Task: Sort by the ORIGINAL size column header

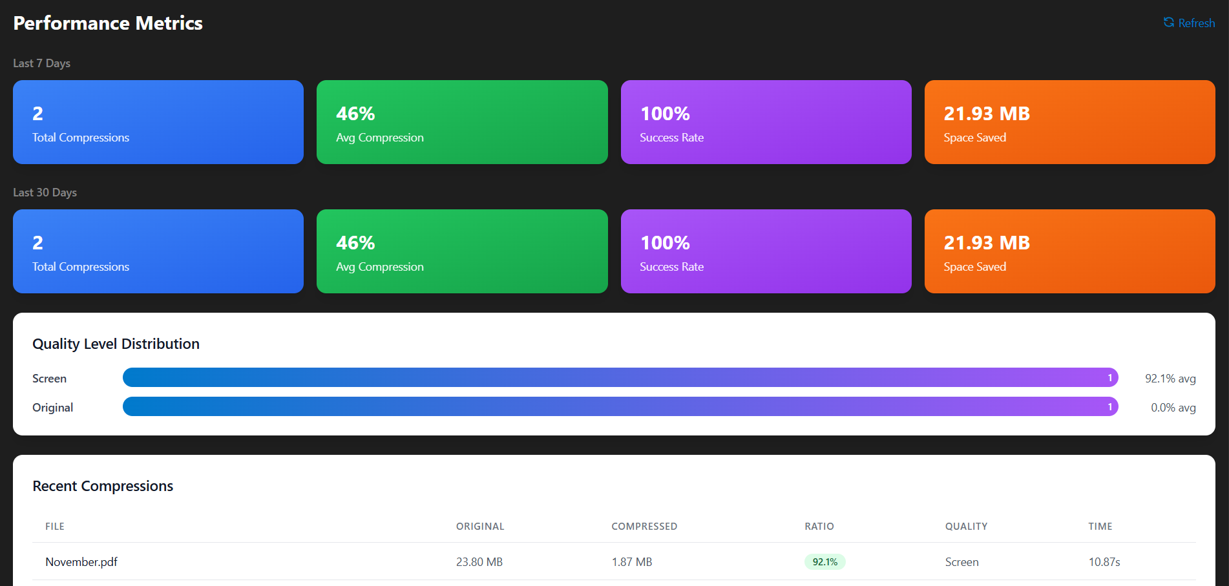Action: (480, 527)
